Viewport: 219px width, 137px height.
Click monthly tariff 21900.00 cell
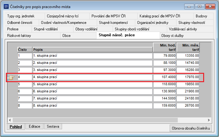point(188,91)
